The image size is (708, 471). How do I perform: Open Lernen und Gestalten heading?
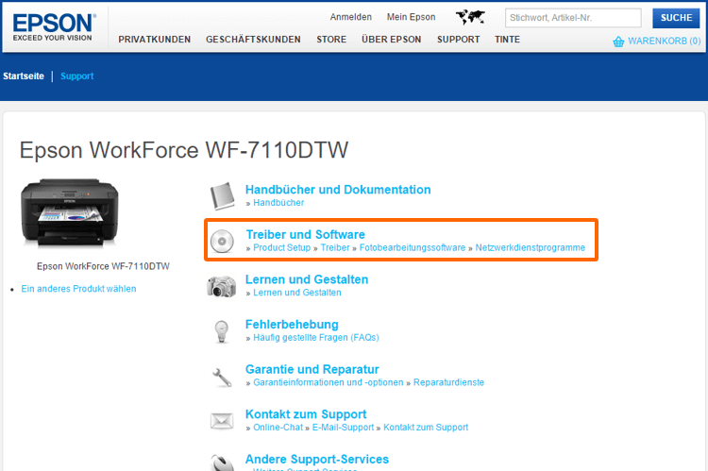click(307, 279)
